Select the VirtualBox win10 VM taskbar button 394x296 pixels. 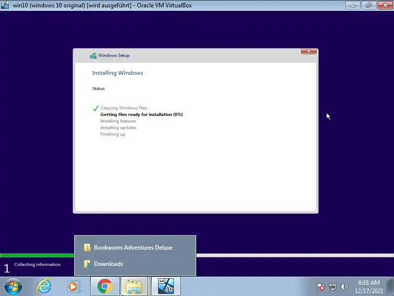166,286
